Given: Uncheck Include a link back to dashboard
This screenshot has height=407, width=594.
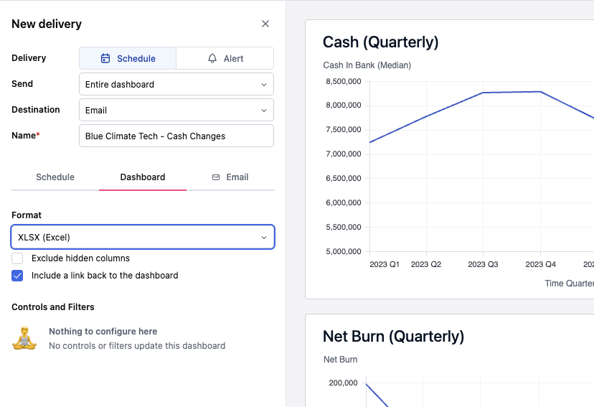Looking at the screenshot, I should (17, 276).
